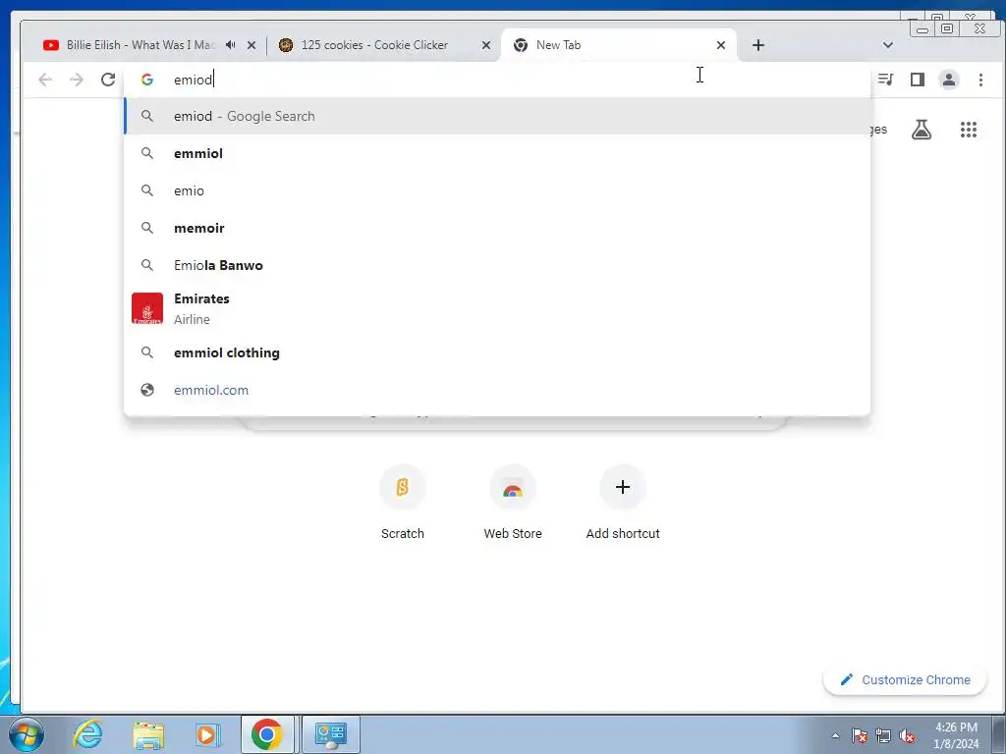The width and height of the screenshot is (1006, 754).
Task: Switch to the Cookie Clicker tab
Action: (x=385, y=45)
